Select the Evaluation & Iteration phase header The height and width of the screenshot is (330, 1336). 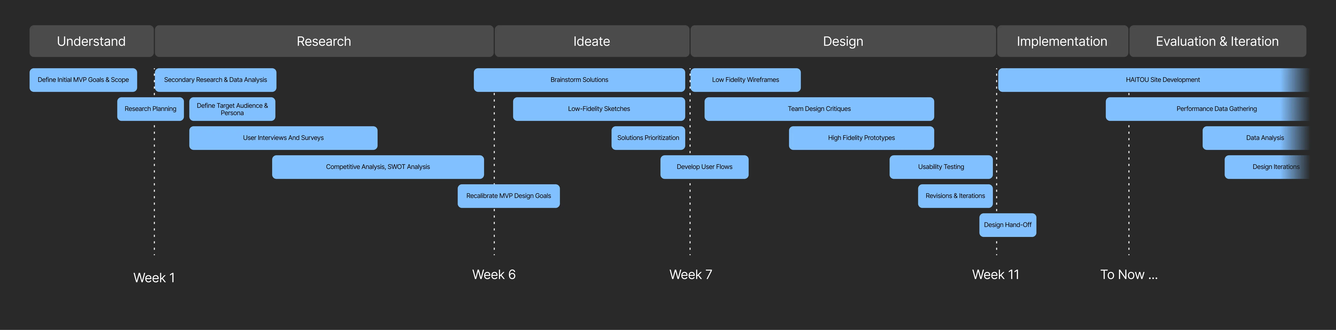click(1218, 41)
